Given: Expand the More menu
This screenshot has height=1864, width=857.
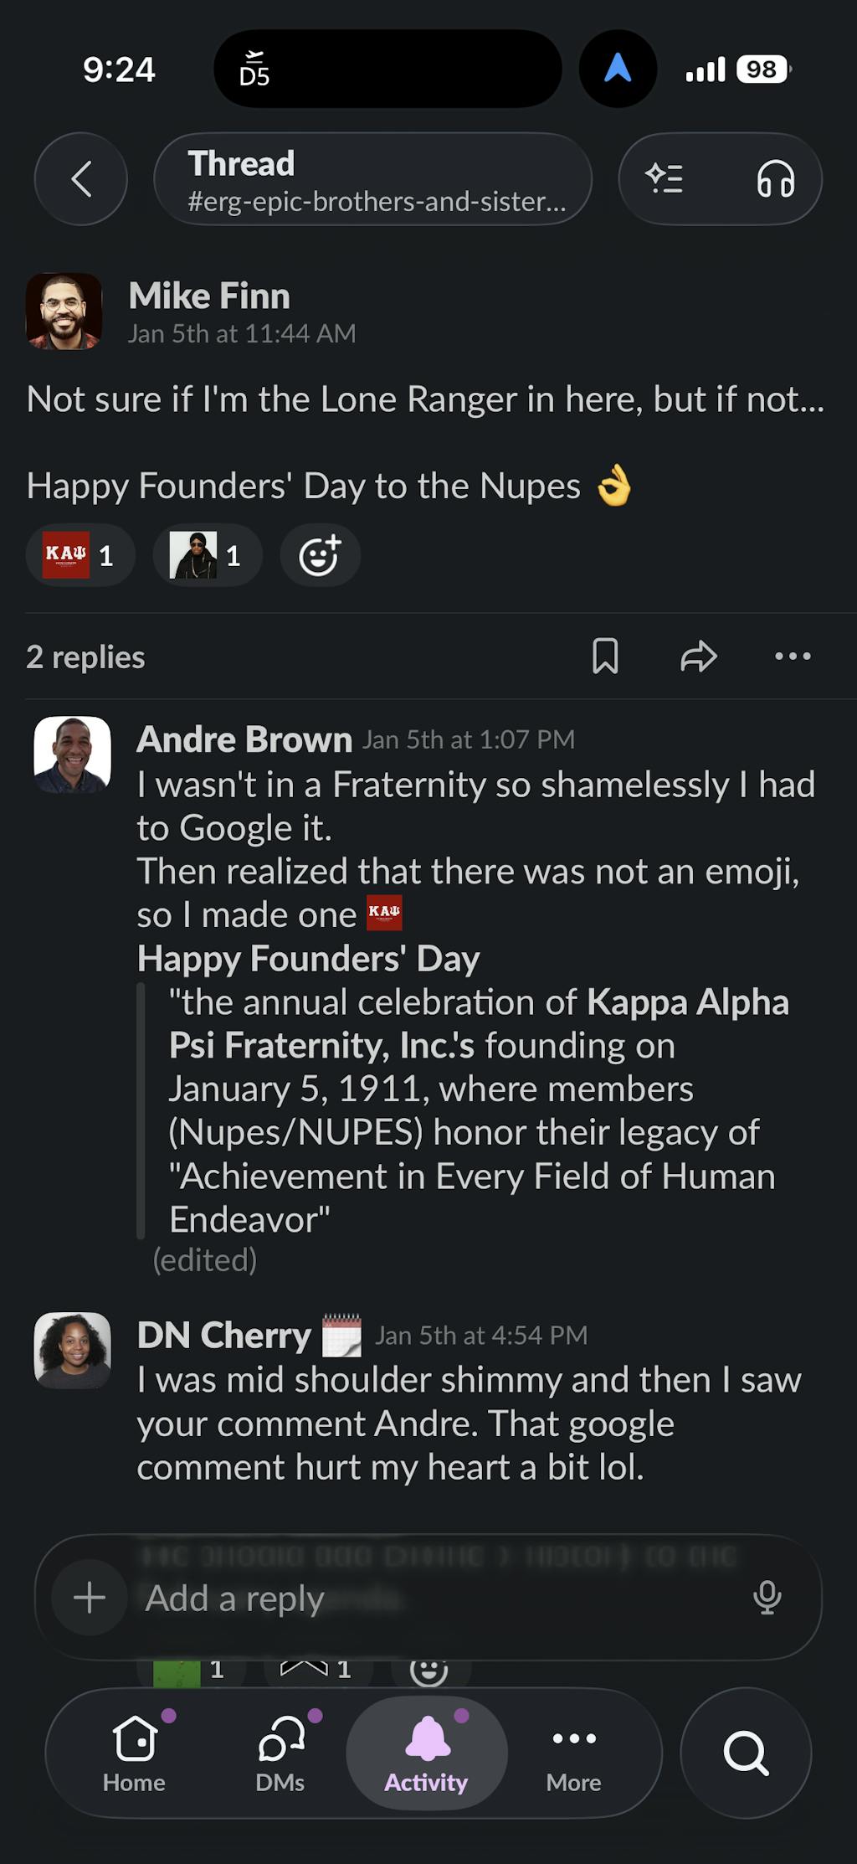Looking at the screenshot, I should coord(574,1753).
